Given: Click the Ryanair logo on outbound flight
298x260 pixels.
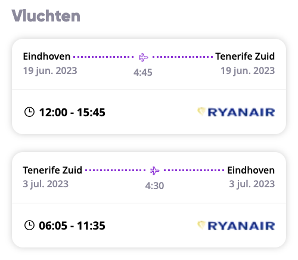Looking at the screenshot, I should (236, 112).
